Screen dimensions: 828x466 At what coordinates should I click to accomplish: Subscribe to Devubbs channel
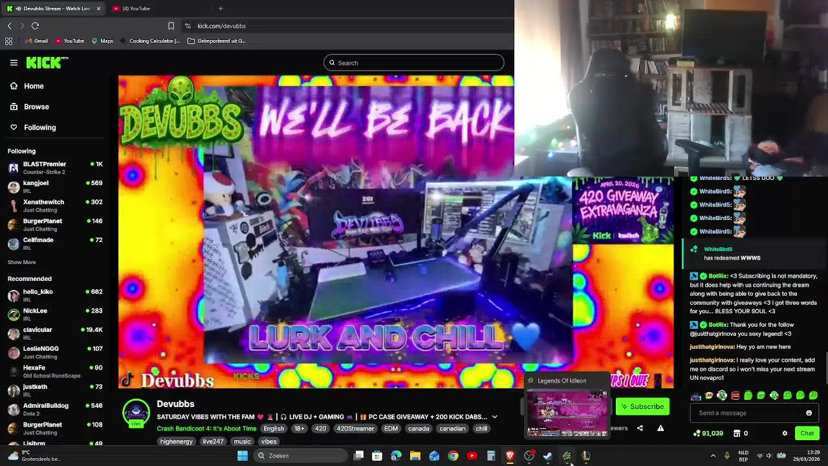tap(642, 406)
